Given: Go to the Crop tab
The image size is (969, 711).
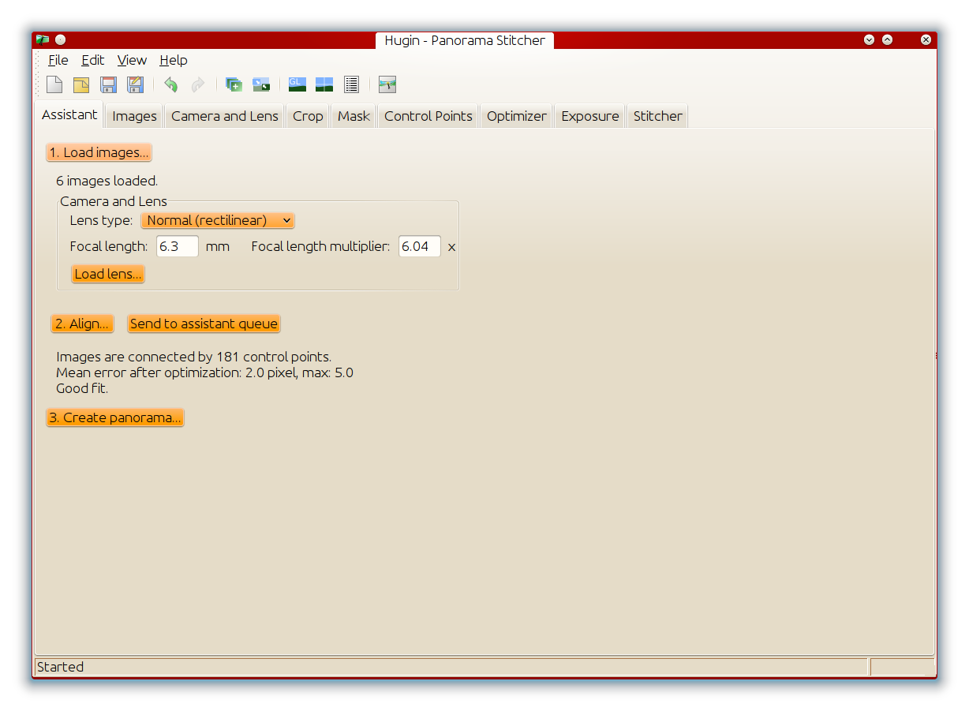Looking at the screenshot, I should [308, 116].
